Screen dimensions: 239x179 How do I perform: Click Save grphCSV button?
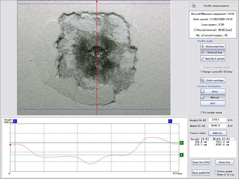click(201, 172)
